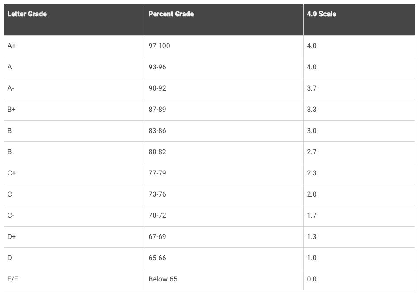Click the 1.7 scale value cell
The width and height of the screenshot is (419, 296).
pos(311,216)
